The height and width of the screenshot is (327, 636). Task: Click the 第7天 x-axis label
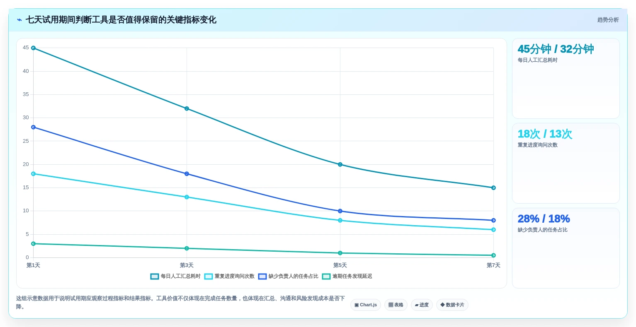[493, 265]
